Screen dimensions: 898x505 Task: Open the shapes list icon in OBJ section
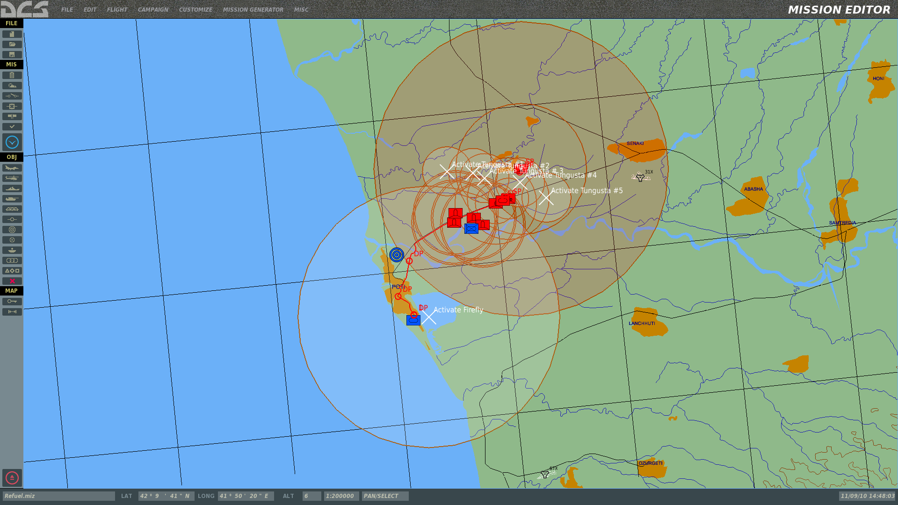12,271
